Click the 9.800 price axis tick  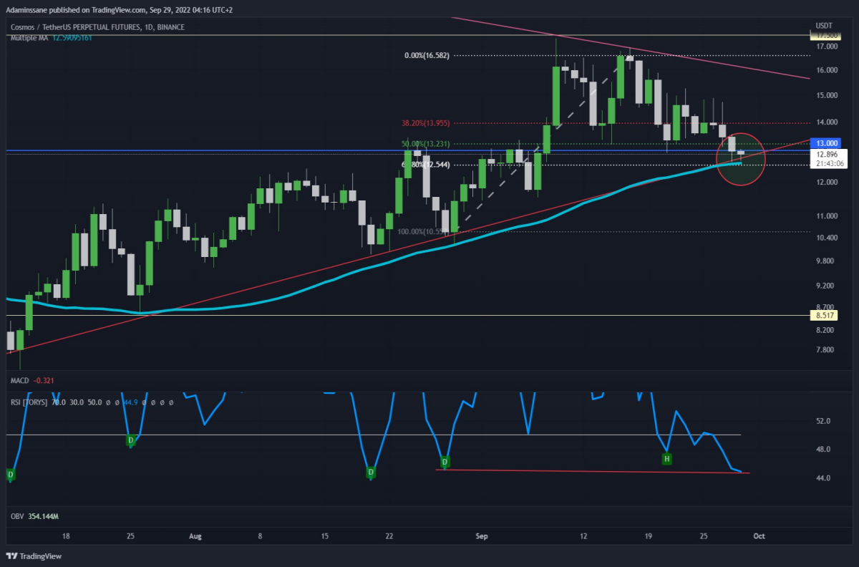(825, 261)
